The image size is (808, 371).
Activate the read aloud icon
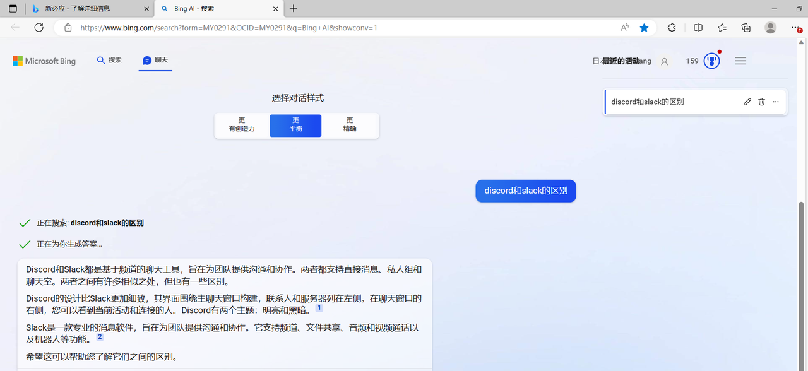click(x=625, y=28)
